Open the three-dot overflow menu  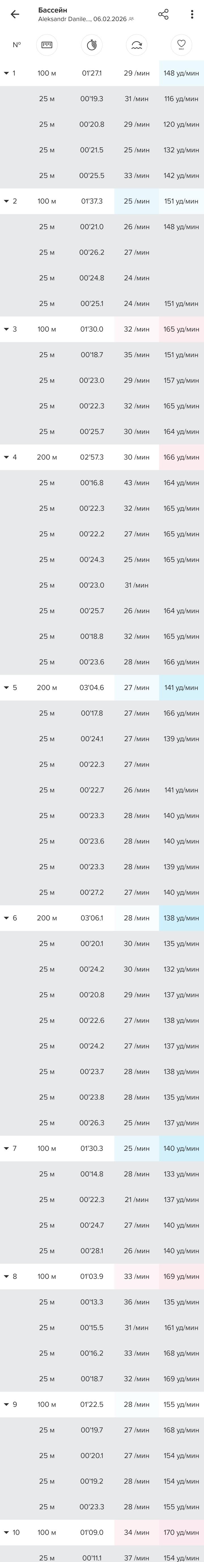click(191, 15)
